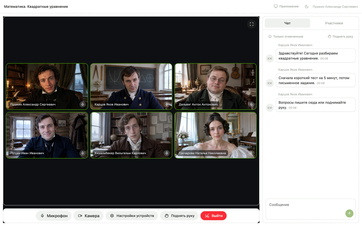The height and width of the screenshot is (226, 362).
Task: Toggle the Микрофон button
Action: pos(54,216)
